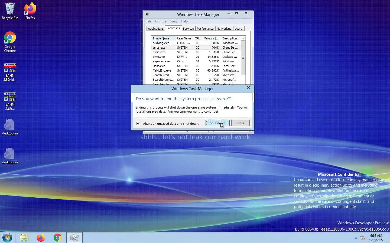Cancel the end process dialog

click(240, 123)
